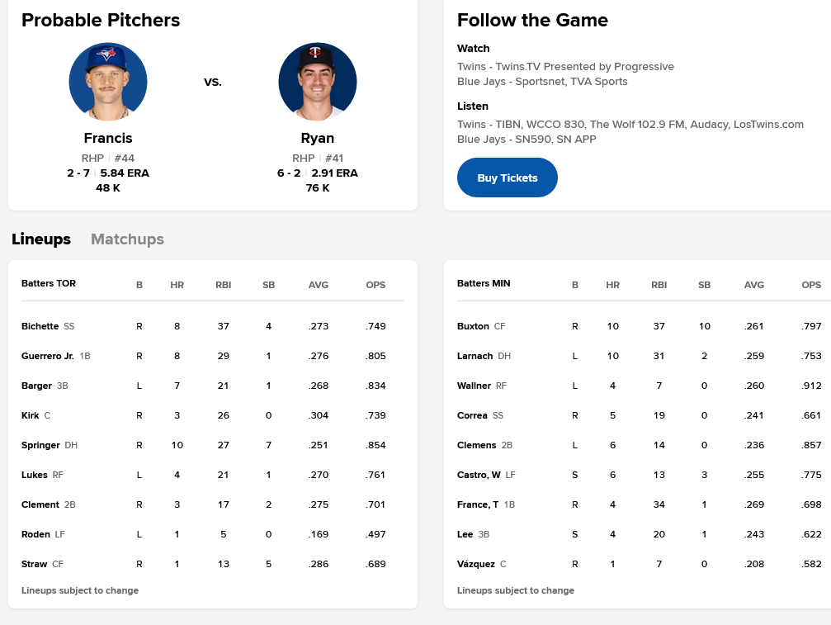Switch to the Matchups tab
This screenshot has height=625, width=831.
click(127, 239)
